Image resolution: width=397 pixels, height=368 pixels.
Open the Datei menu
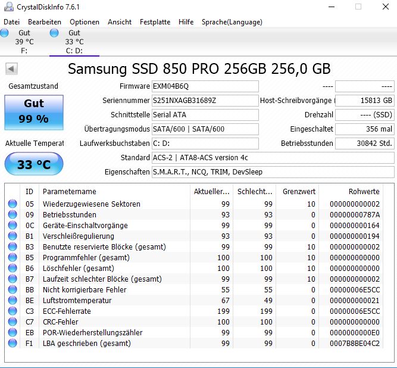tap(12, 22)
